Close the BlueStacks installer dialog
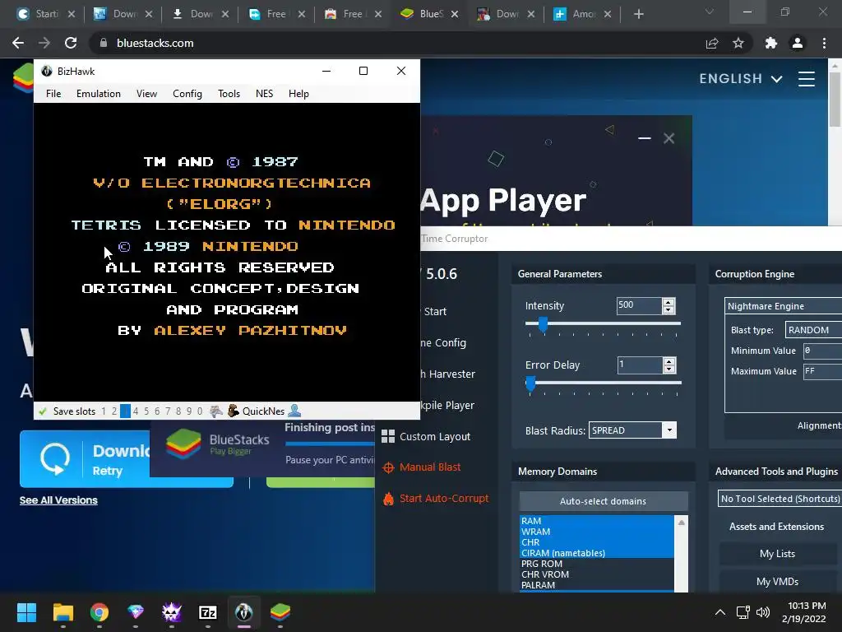This screenshot has width=842, height=632. [669, 138]
